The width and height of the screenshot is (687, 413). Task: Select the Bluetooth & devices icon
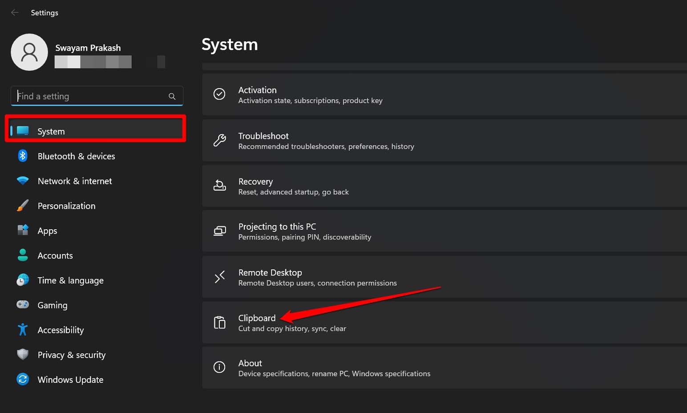[23, 156]
